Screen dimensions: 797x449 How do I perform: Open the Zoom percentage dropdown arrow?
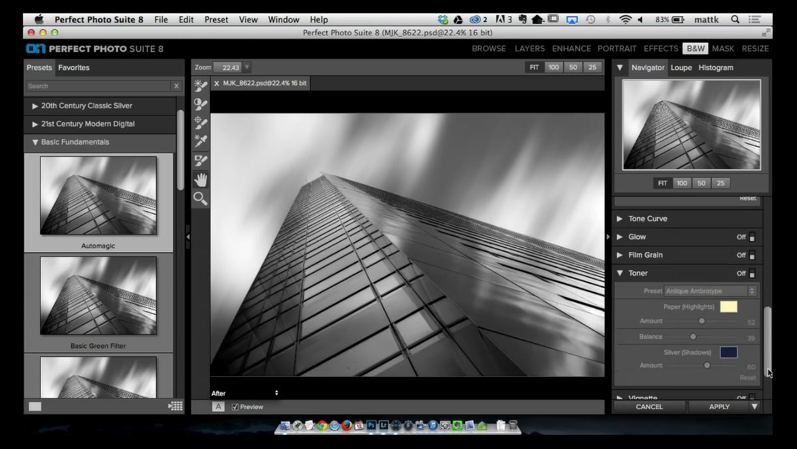[x=247, y=67]
